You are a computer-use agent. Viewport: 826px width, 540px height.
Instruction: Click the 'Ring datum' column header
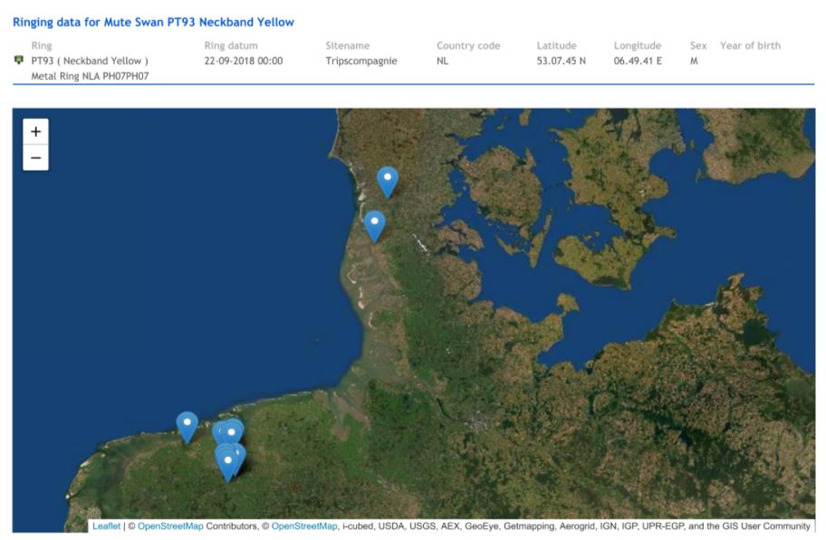tap(231, 46)
